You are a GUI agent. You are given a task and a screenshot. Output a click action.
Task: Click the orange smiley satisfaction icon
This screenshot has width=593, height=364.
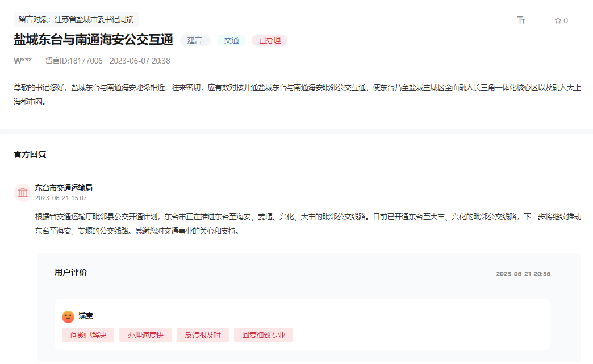click(67, 316)
